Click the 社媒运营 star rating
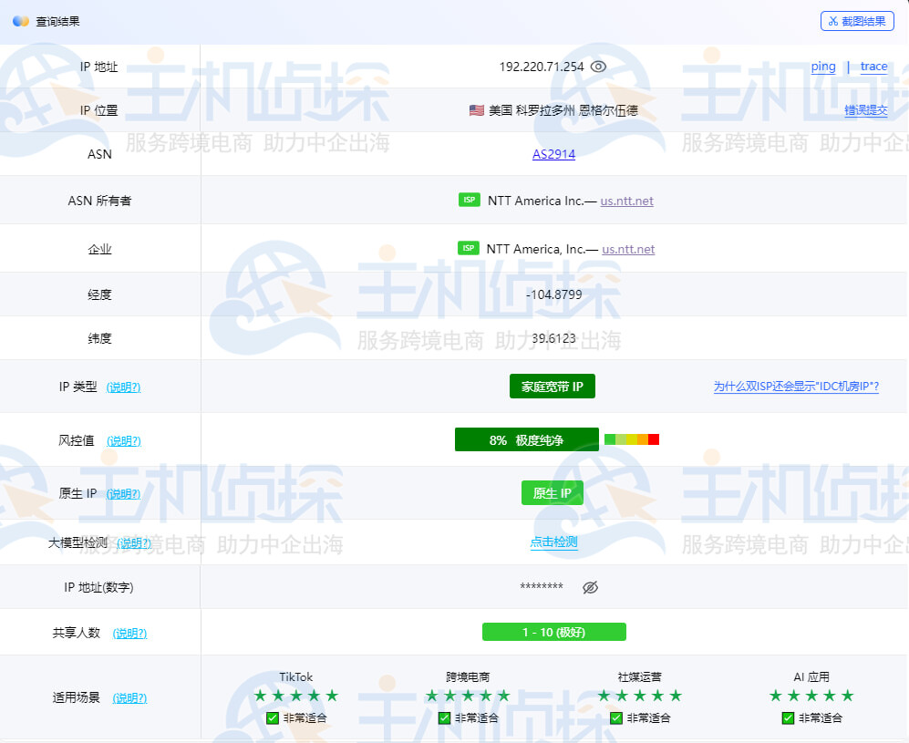909x743 pixels. [639, 696]
